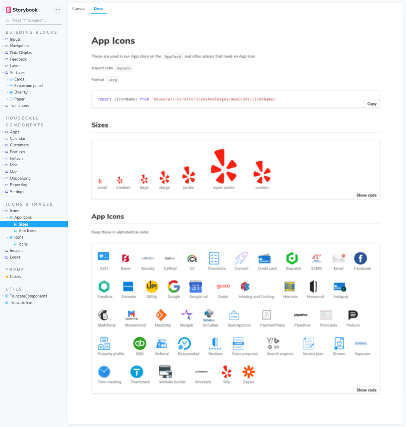Click the Google cal app icon

(196, 287)
